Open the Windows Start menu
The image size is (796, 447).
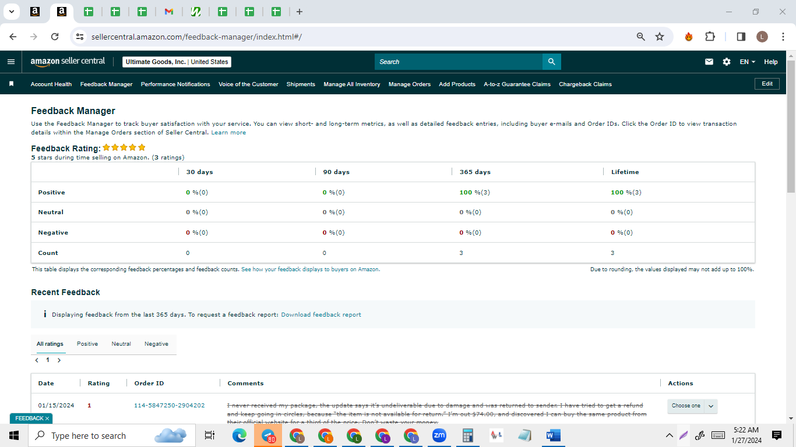pos(14,435)
